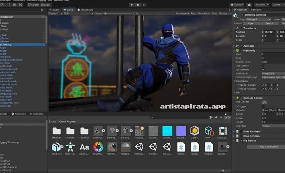Open the custom editor tools icon
This screenshot has height=173, width=285.
(20, 5)
